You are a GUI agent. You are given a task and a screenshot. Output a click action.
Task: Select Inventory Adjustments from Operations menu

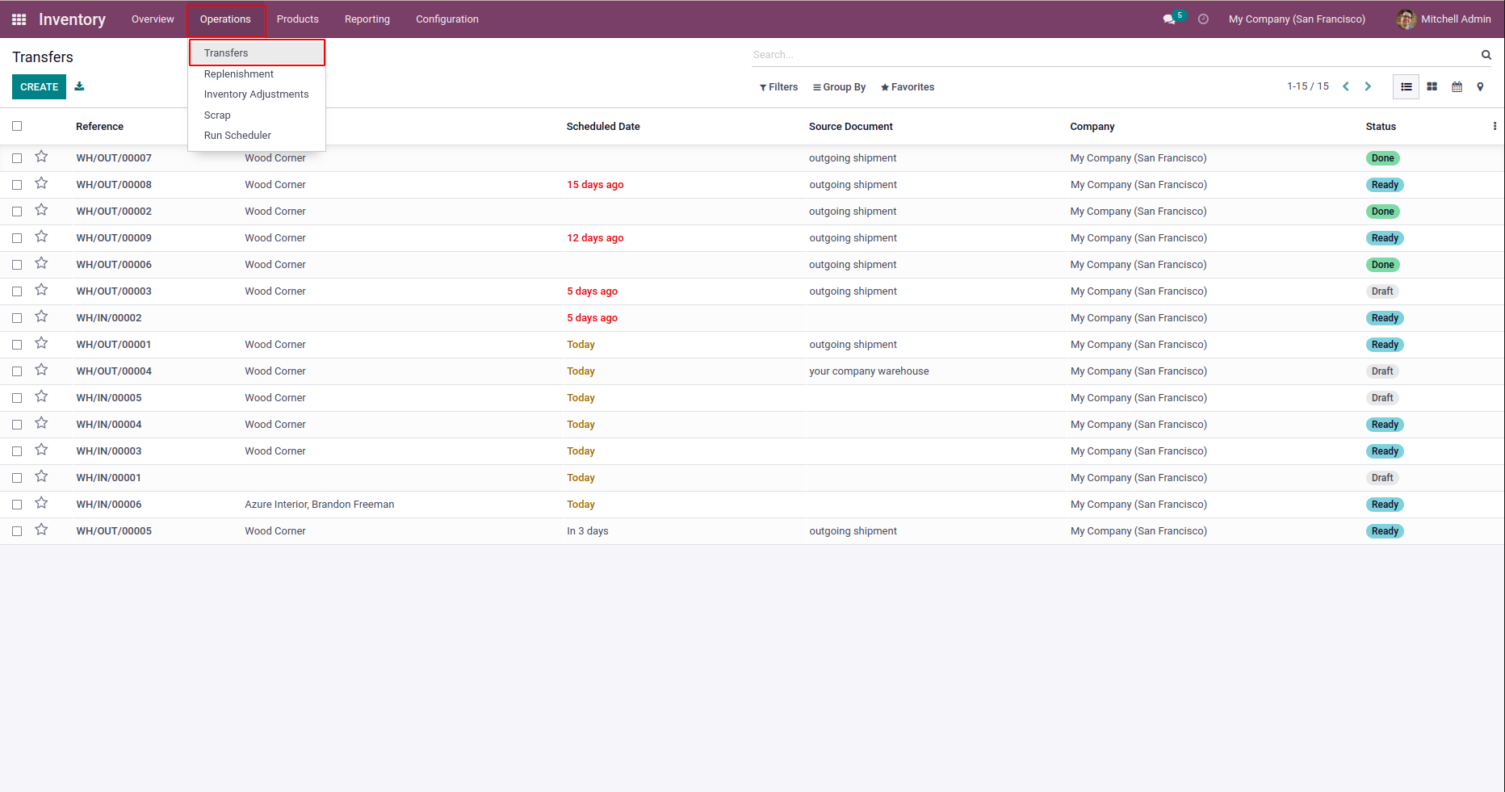(256, 94)
